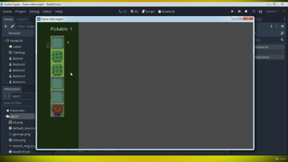Open Inspector object history icon

[x=282, y=26]
